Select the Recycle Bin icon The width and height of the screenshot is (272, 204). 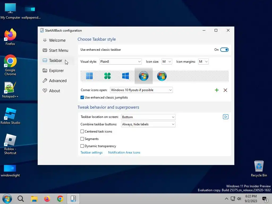(x=259, y=169)
